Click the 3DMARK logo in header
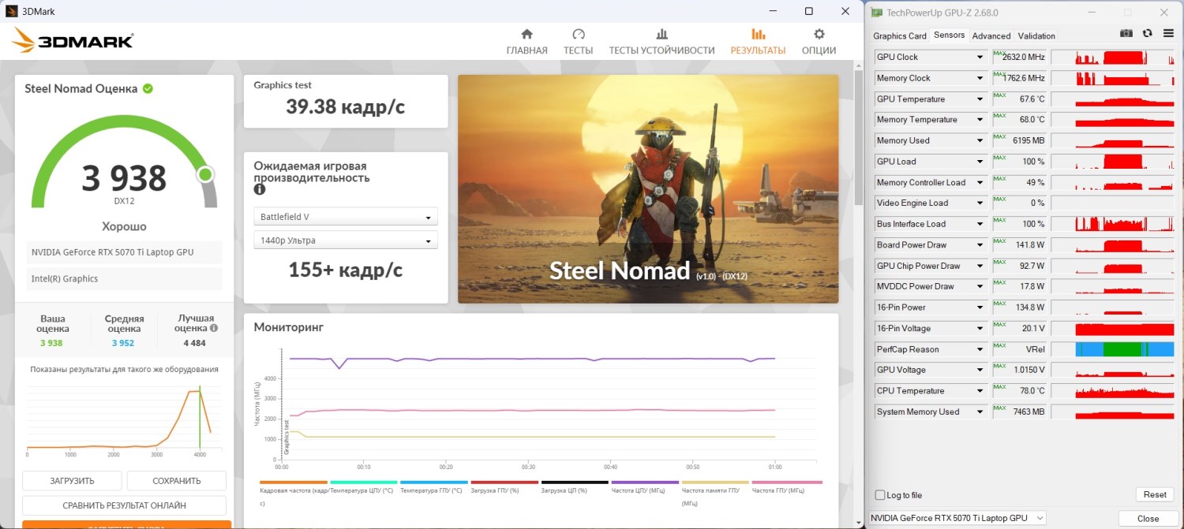The width and height of the screenshot is (1184, 529). click(73, 40)
